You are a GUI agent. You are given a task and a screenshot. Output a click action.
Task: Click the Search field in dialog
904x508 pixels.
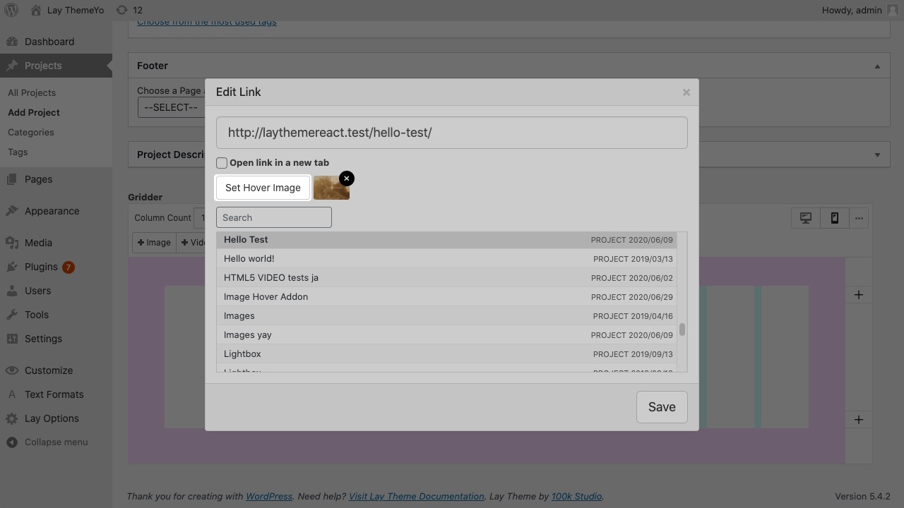274,217
